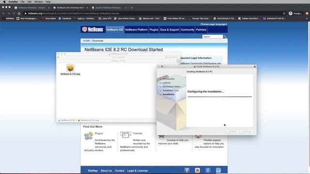The height and width of the screenshot is (174, 310).
Task: Switch to NetBeans IDE Download Started browser tab
Action: click(x=70, y=8)
